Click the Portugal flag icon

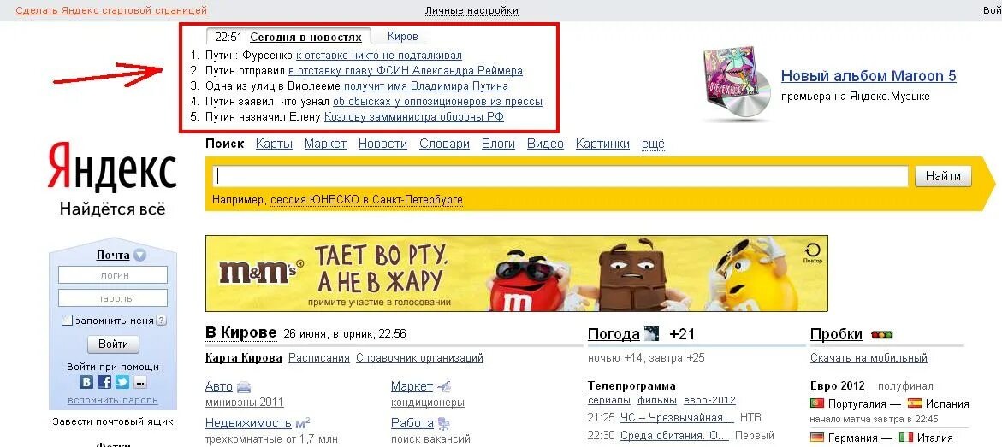[x=816, y=403]
